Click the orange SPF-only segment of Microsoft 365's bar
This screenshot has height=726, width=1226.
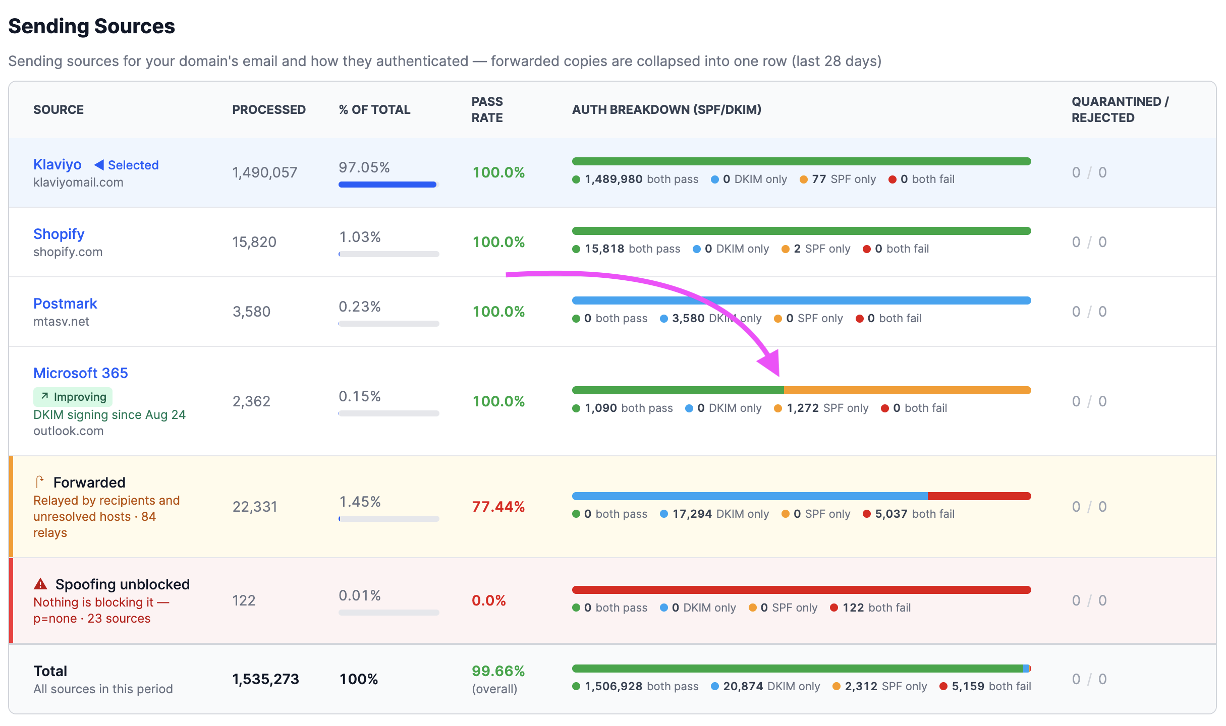pyautogui.click(x=907, y=390)
